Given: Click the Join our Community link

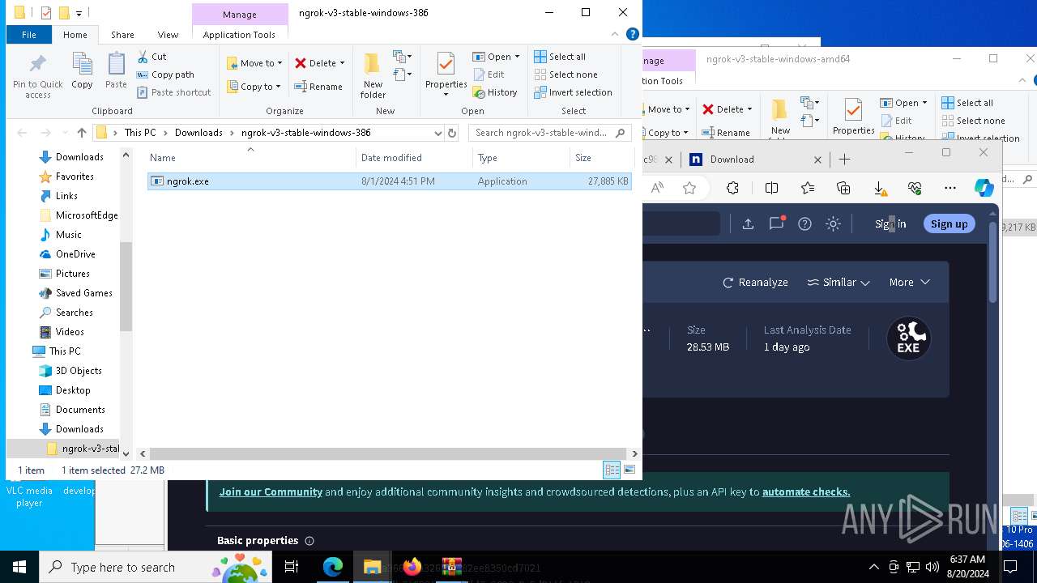Looking at the screenshot, I should click(271, 492).
